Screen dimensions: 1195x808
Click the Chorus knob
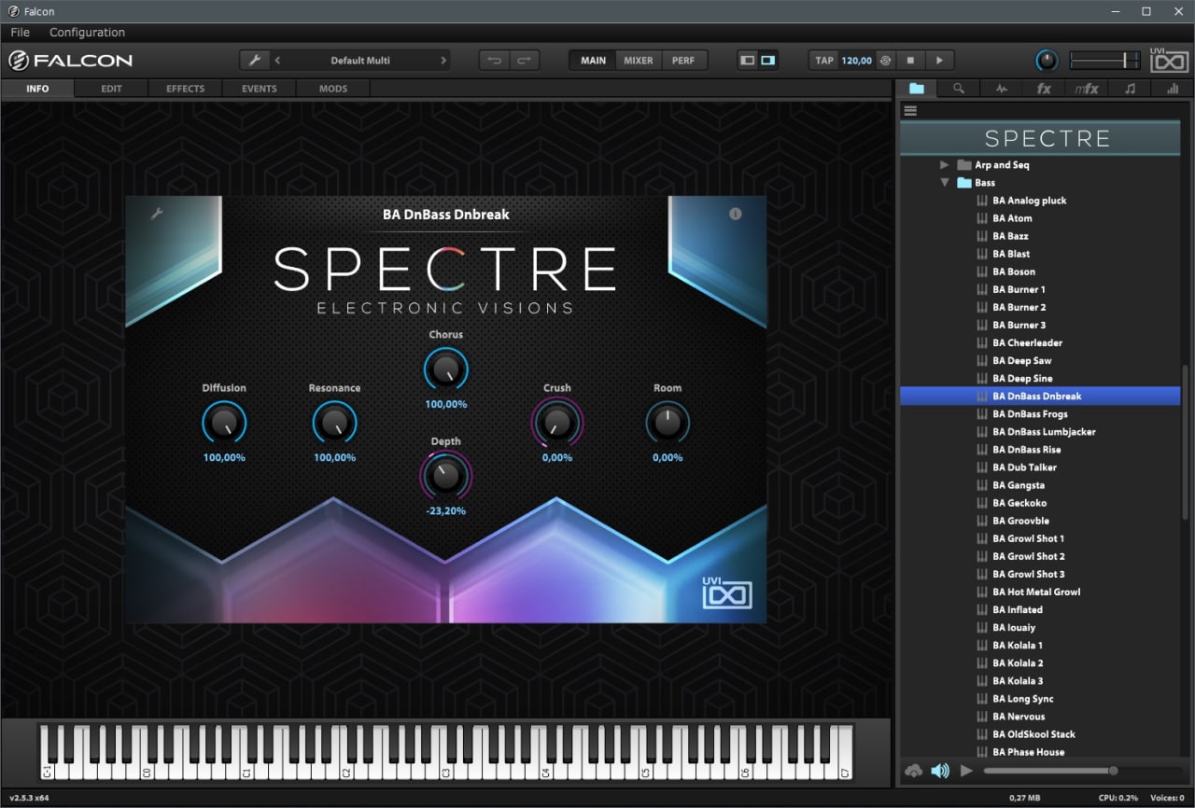click(446, 369)
